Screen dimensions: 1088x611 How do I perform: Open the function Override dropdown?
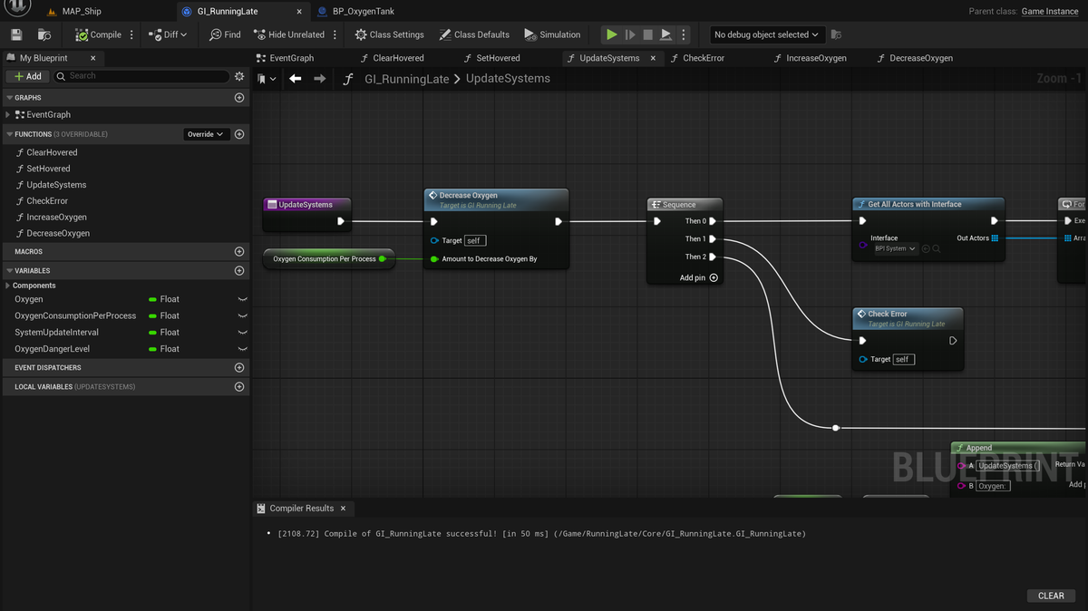pyautogui.click(x=206, y=134)
